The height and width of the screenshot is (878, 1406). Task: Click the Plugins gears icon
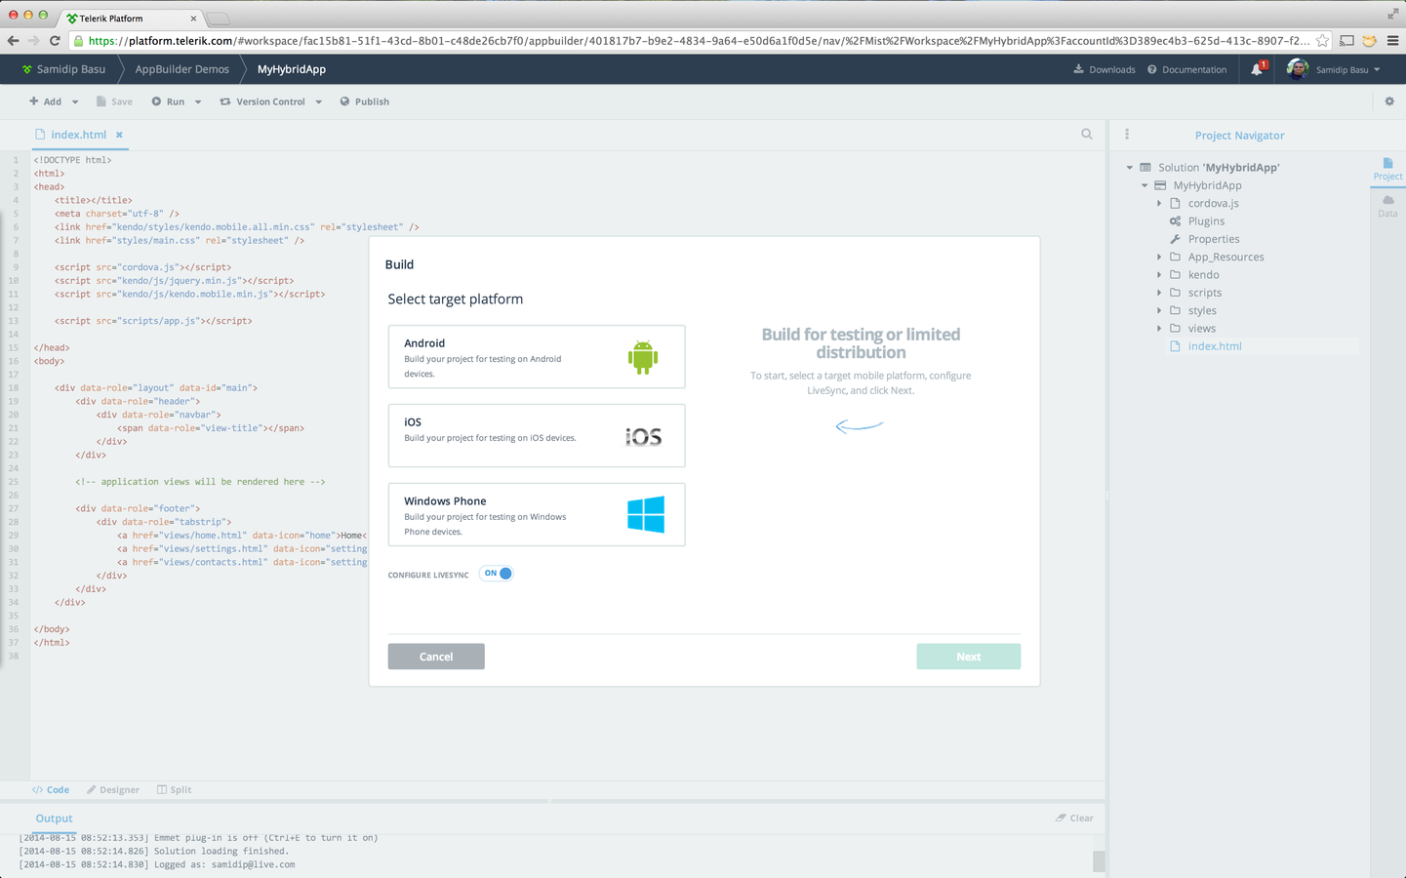coord(1175,221)
